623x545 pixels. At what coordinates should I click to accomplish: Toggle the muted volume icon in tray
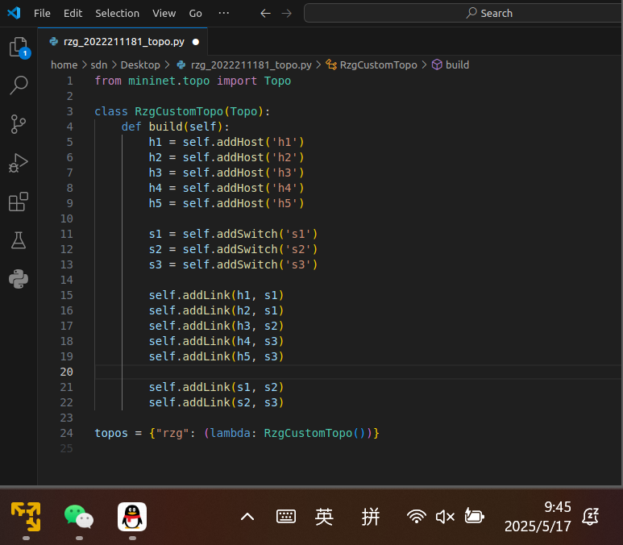pyautogui.click(x=445, y=517)
